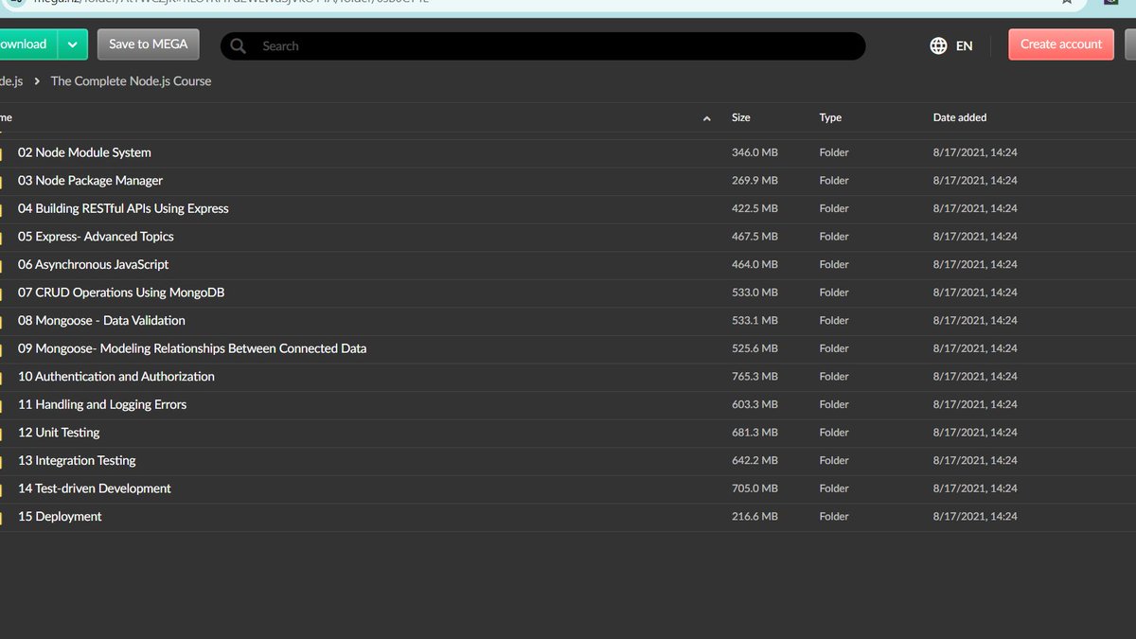
Task: Open 04 Building RESTful APIs Using Express
Action: pyautogui.click(x=123, y=208)
